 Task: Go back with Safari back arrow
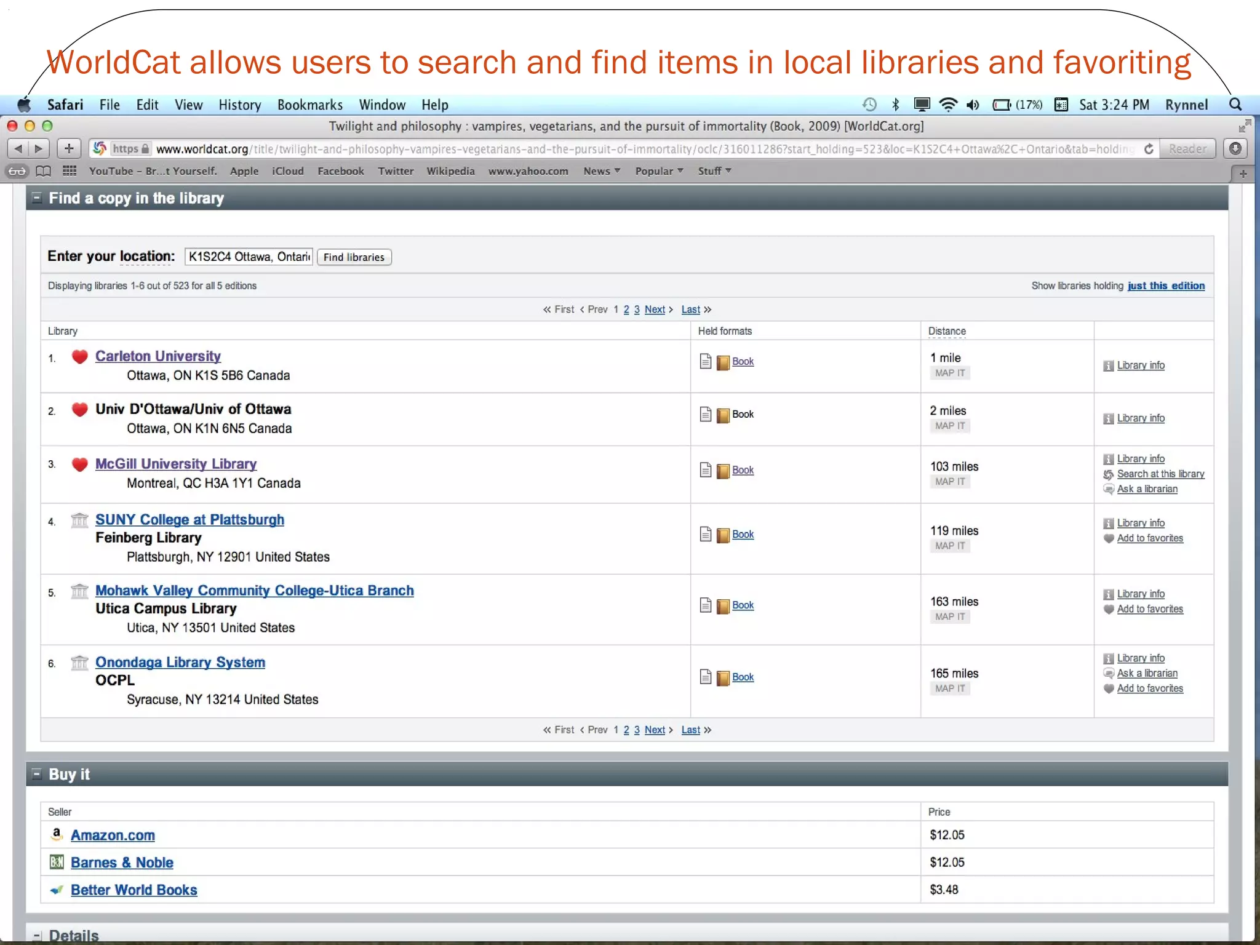pos(18,148)
